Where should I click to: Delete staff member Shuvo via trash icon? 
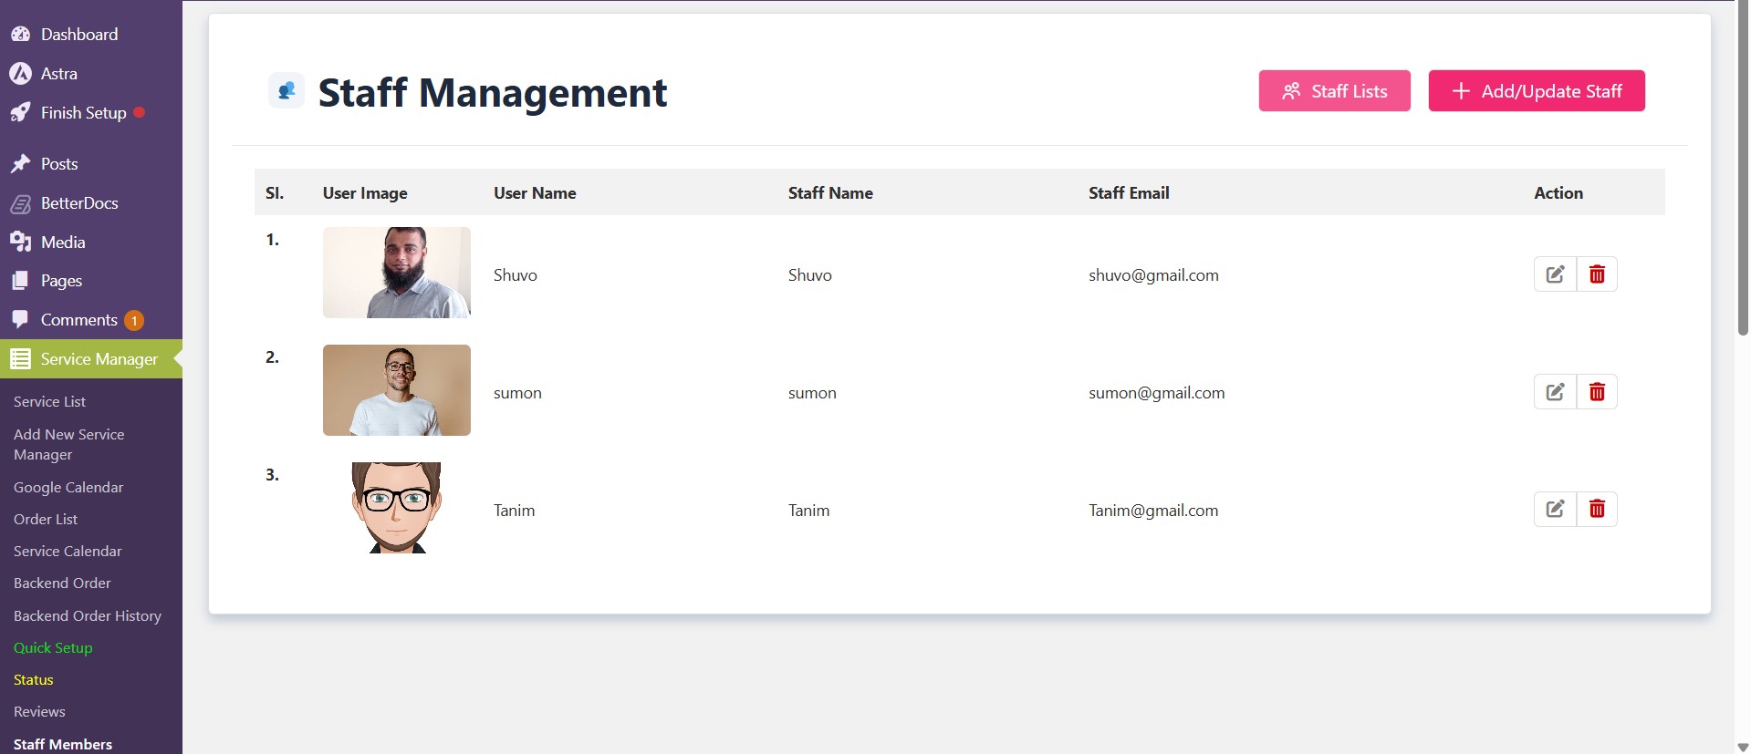tap(1597, 274)
